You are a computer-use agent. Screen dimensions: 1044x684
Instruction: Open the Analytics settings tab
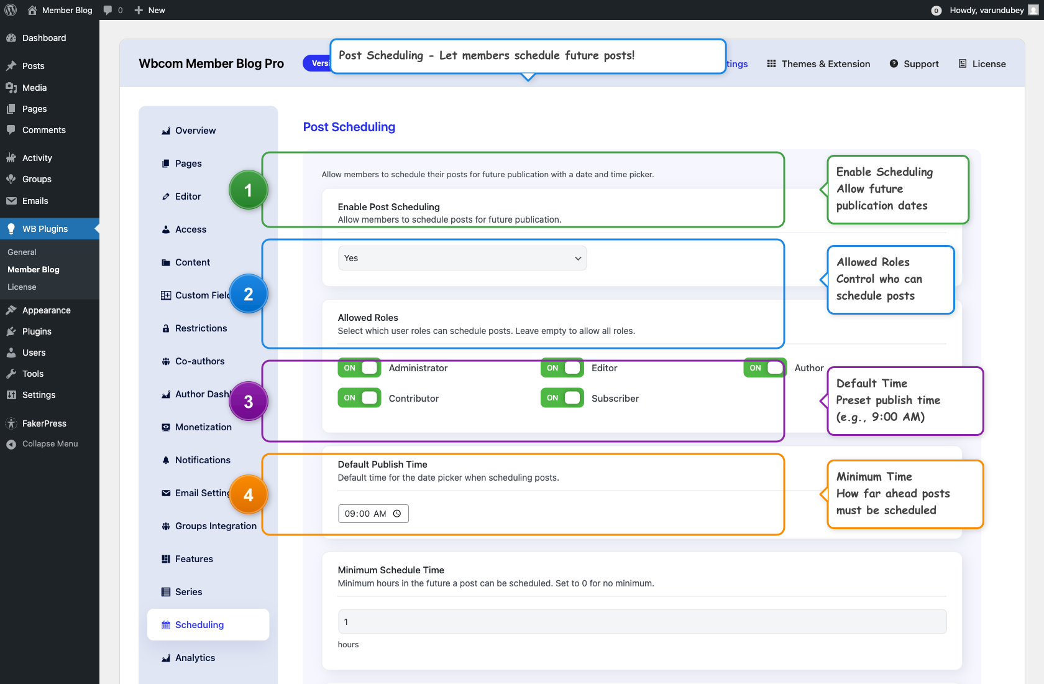pyautogui.click(x=208, y=658)
